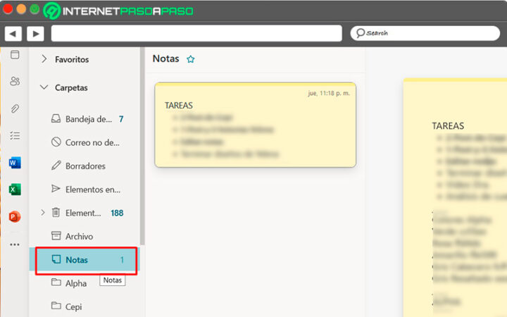Click the deleted items count 188
507x317 pixels.
pyautogui.click(x=117, y=213)
